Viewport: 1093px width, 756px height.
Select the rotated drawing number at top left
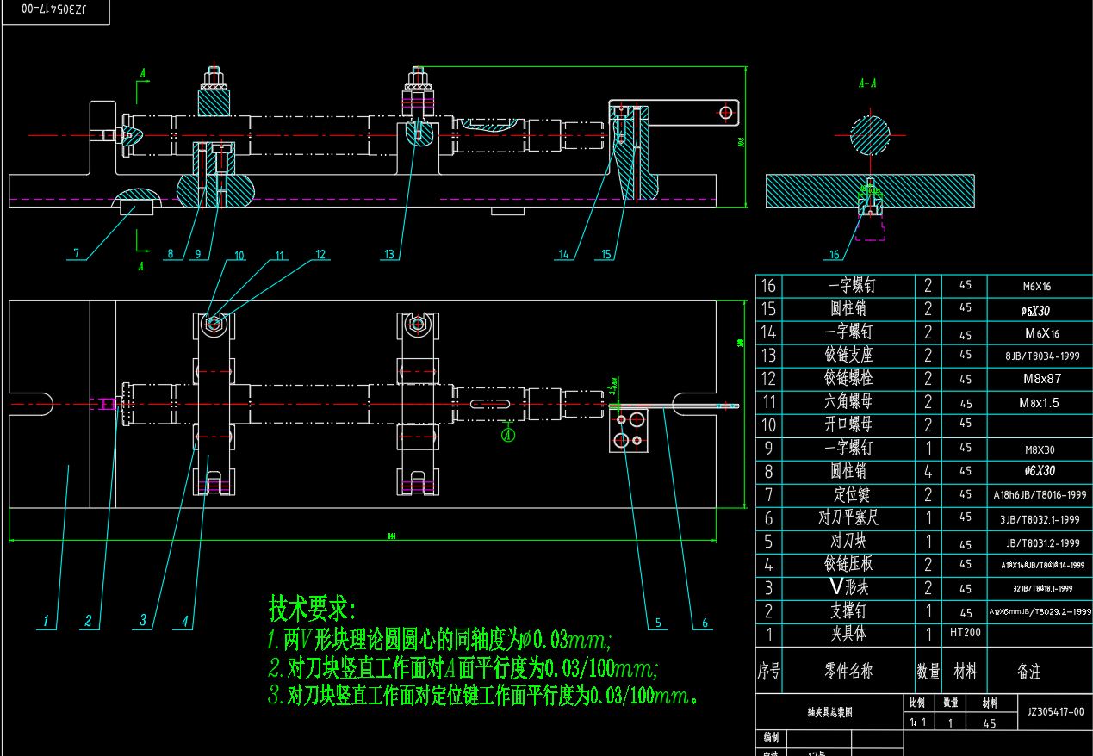tap(54, 10)
